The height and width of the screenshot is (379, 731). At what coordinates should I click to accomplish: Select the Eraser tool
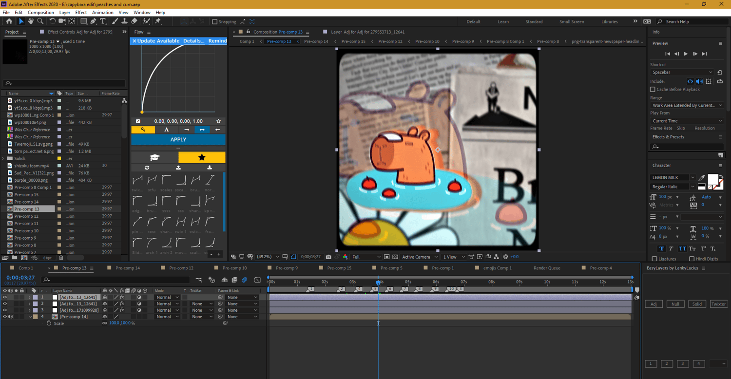134,21
